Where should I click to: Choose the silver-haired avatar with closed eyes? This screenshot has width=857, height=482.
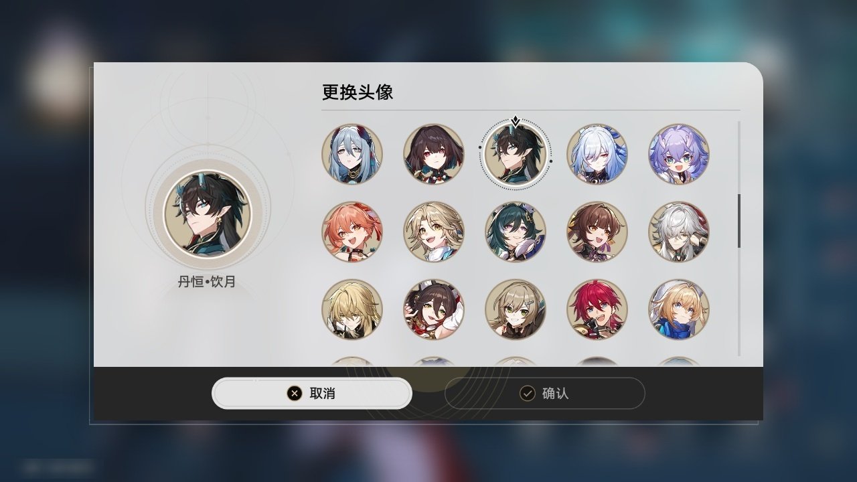click(679, 232)
